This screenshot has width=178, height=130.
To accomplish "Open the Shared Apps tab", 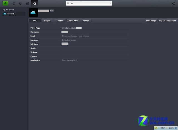I will tap(73, 21).
